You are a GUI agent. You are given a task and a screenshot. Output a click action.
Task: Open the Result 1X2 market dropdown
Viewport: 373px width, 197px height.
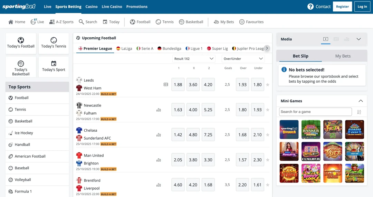click(x=194, y=59)
